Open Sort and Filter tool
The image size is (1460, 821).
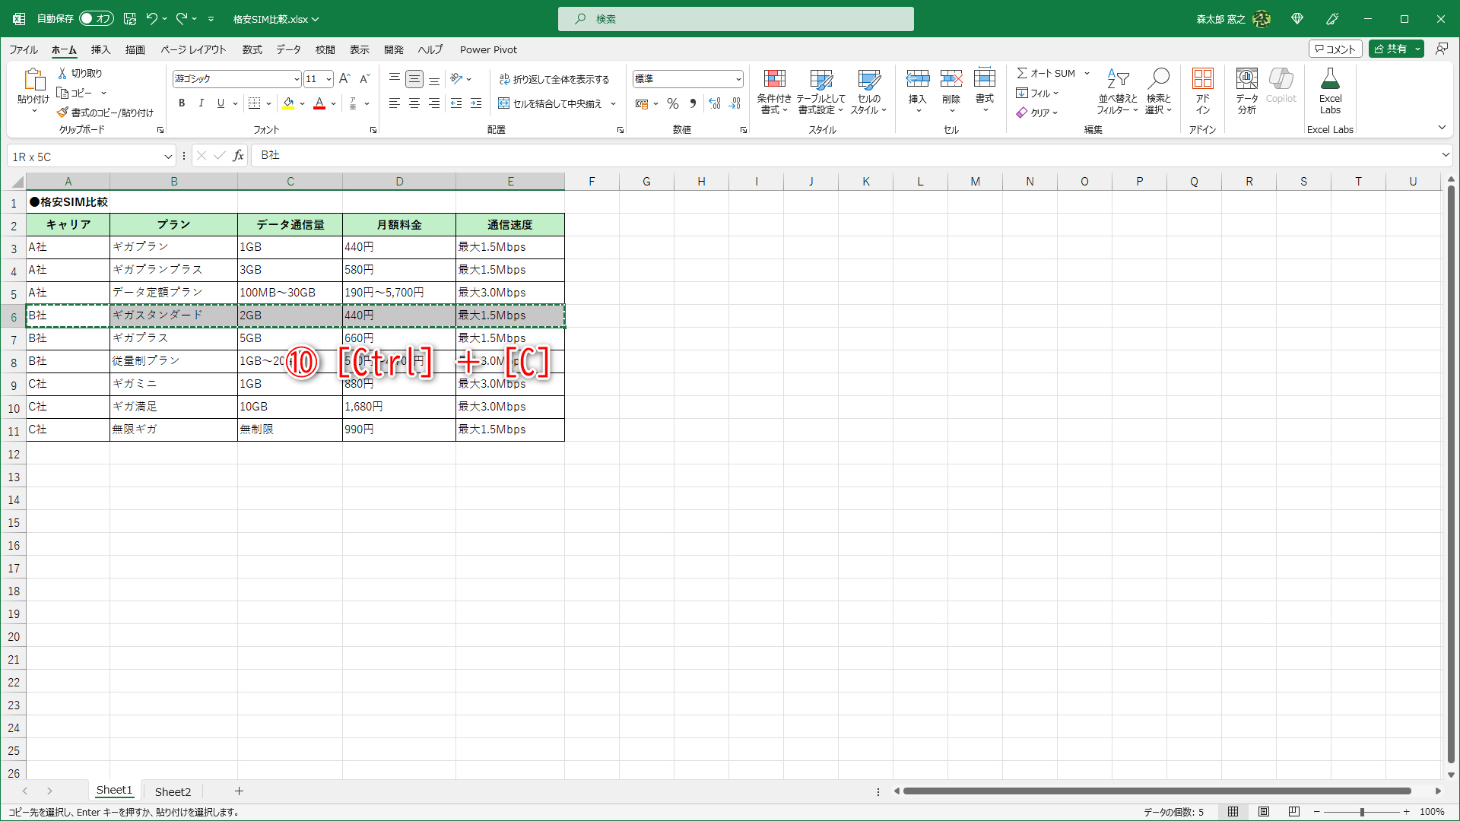tap(1117, 79)
